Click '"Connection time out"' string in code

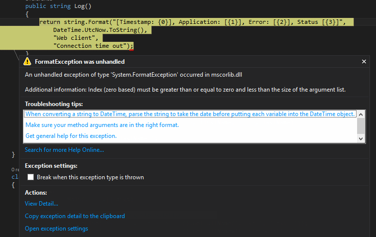[x=91, y=46]
